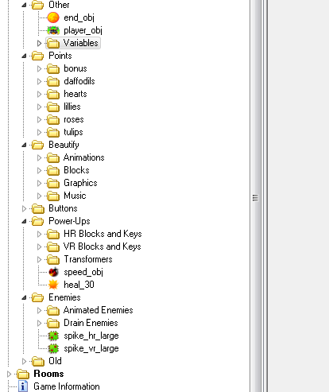
Task: Select the spike_vr_large sprite icon
Action: (x=53, y=348)
